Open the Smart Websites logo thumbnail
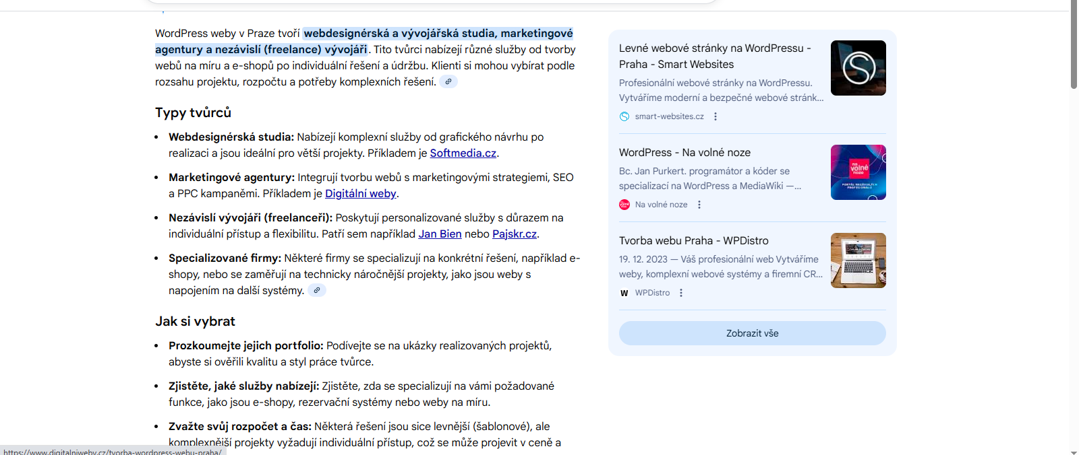The height and width of the screenshot is (455, 1079). (x=858, y=68)
